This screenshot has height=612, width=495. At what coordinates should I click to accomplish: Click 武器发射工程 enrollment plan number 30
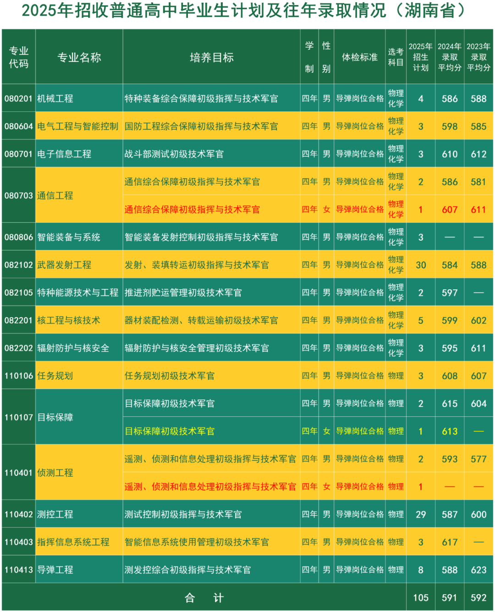(x=421, y=265)
